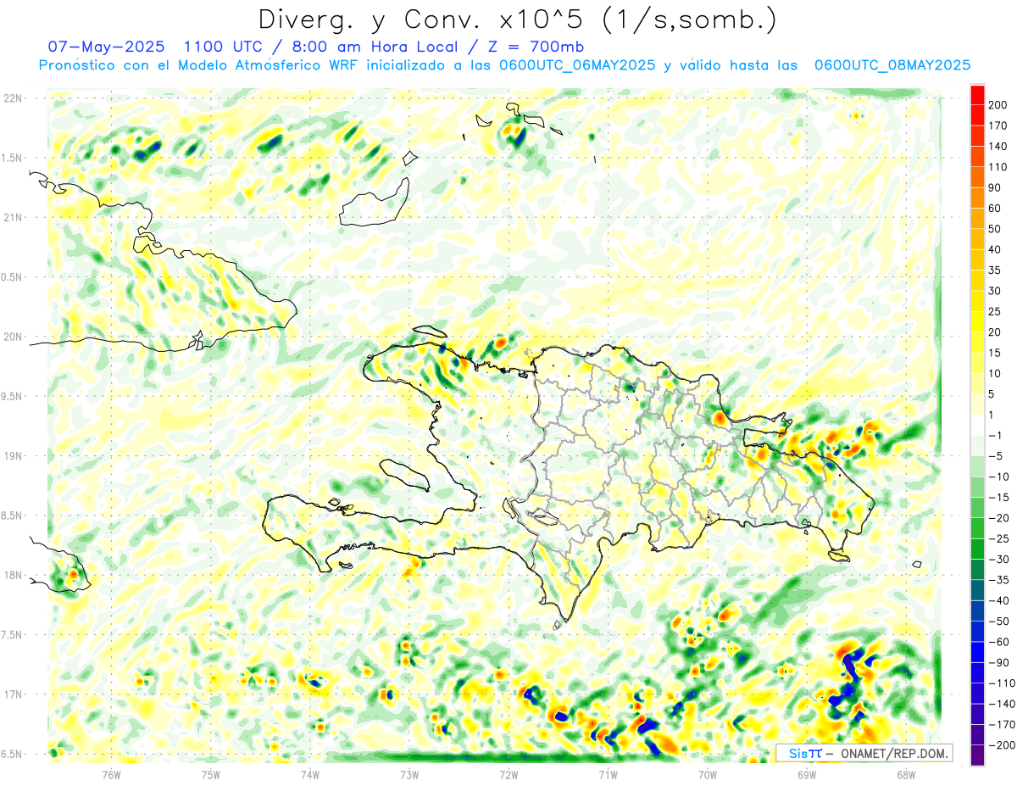Click the "70W" longitude label
The height and width of the screenshot is (786, 1017).
(708, 773)
